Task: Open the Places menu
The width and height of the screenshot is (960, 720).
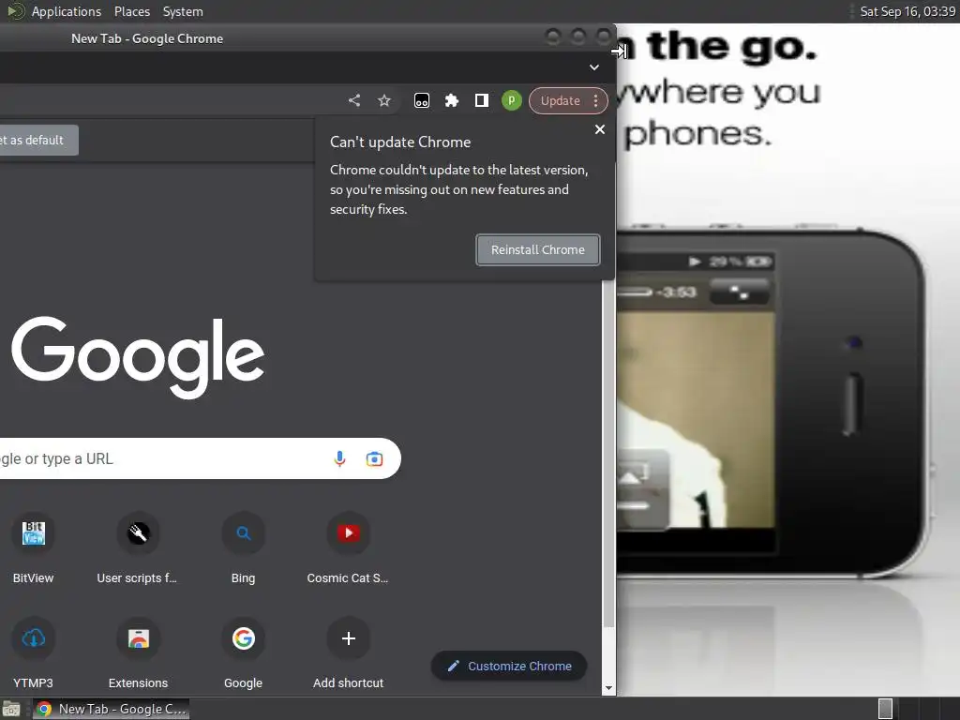Action: click(x=131, y=11)
